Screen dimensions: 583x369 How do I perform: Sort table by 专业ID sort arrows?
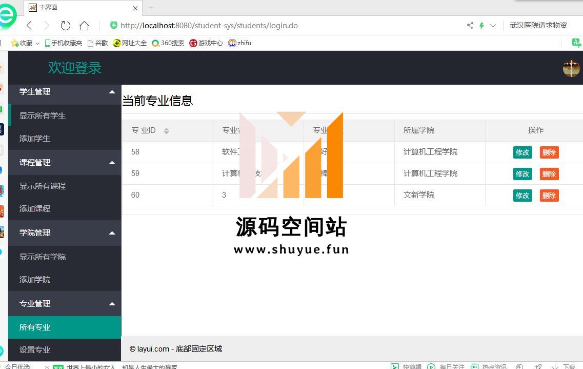click(x=166, y=130)
